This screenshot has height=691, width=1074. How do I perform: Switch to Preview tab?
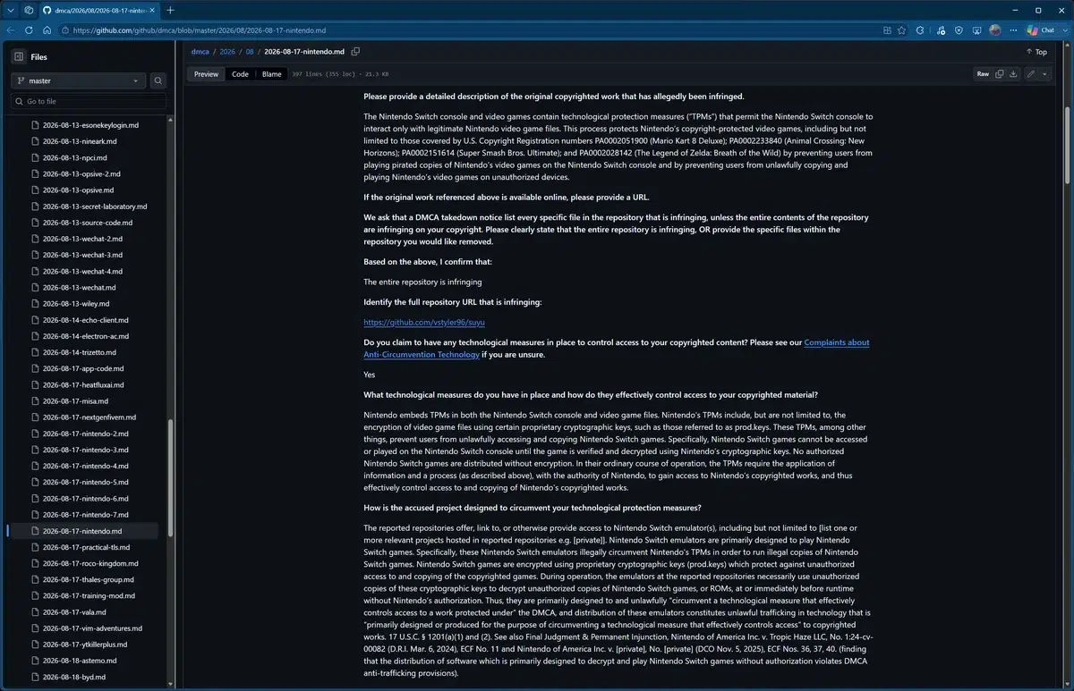[x=206, y=74]
